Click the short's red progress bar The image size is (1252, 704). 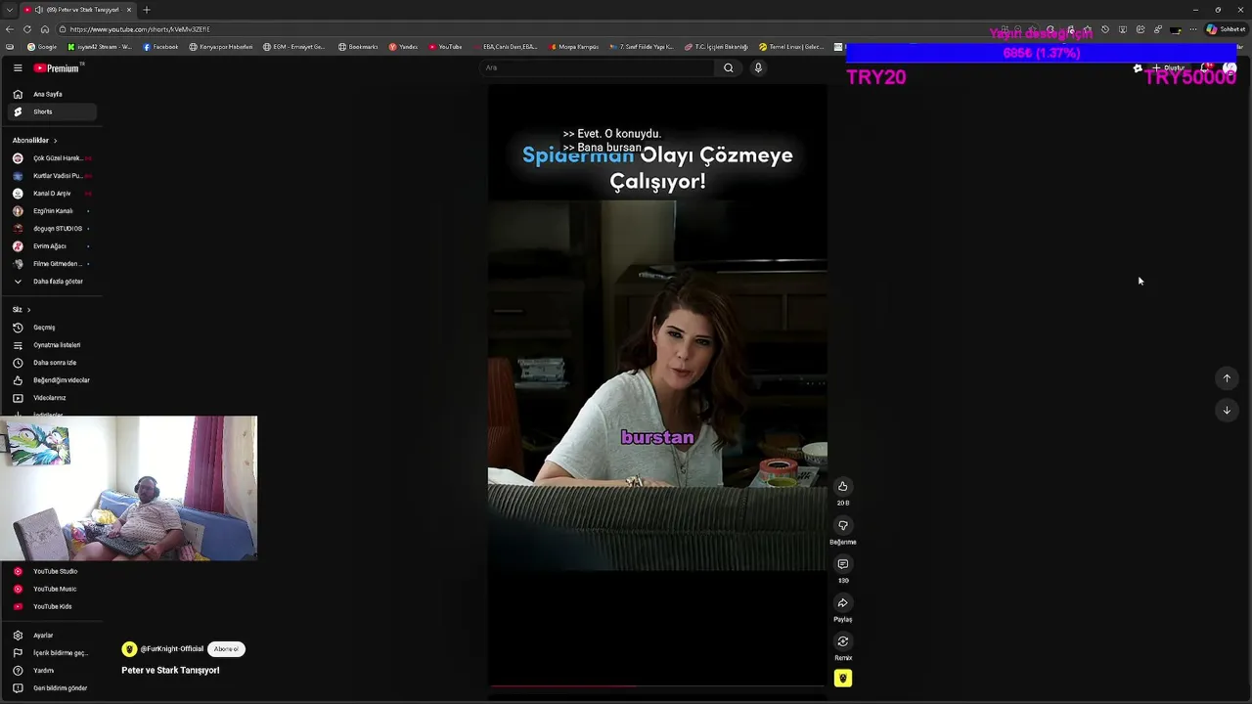pyautogui.click(x=562, y=687)
